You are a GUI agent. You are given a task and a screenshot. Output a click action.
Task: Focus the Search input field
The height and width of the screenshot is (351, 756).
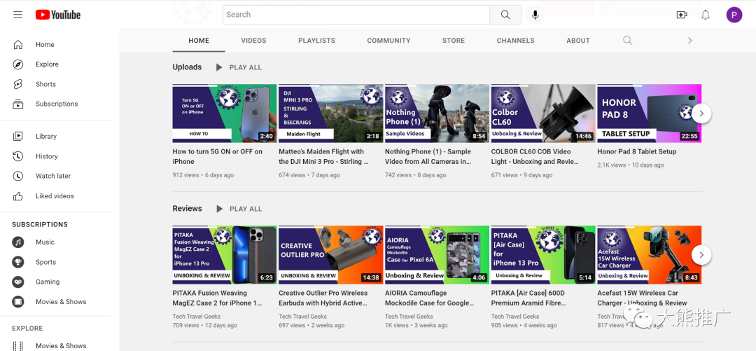pyautogui.click(x=356, y=15)
